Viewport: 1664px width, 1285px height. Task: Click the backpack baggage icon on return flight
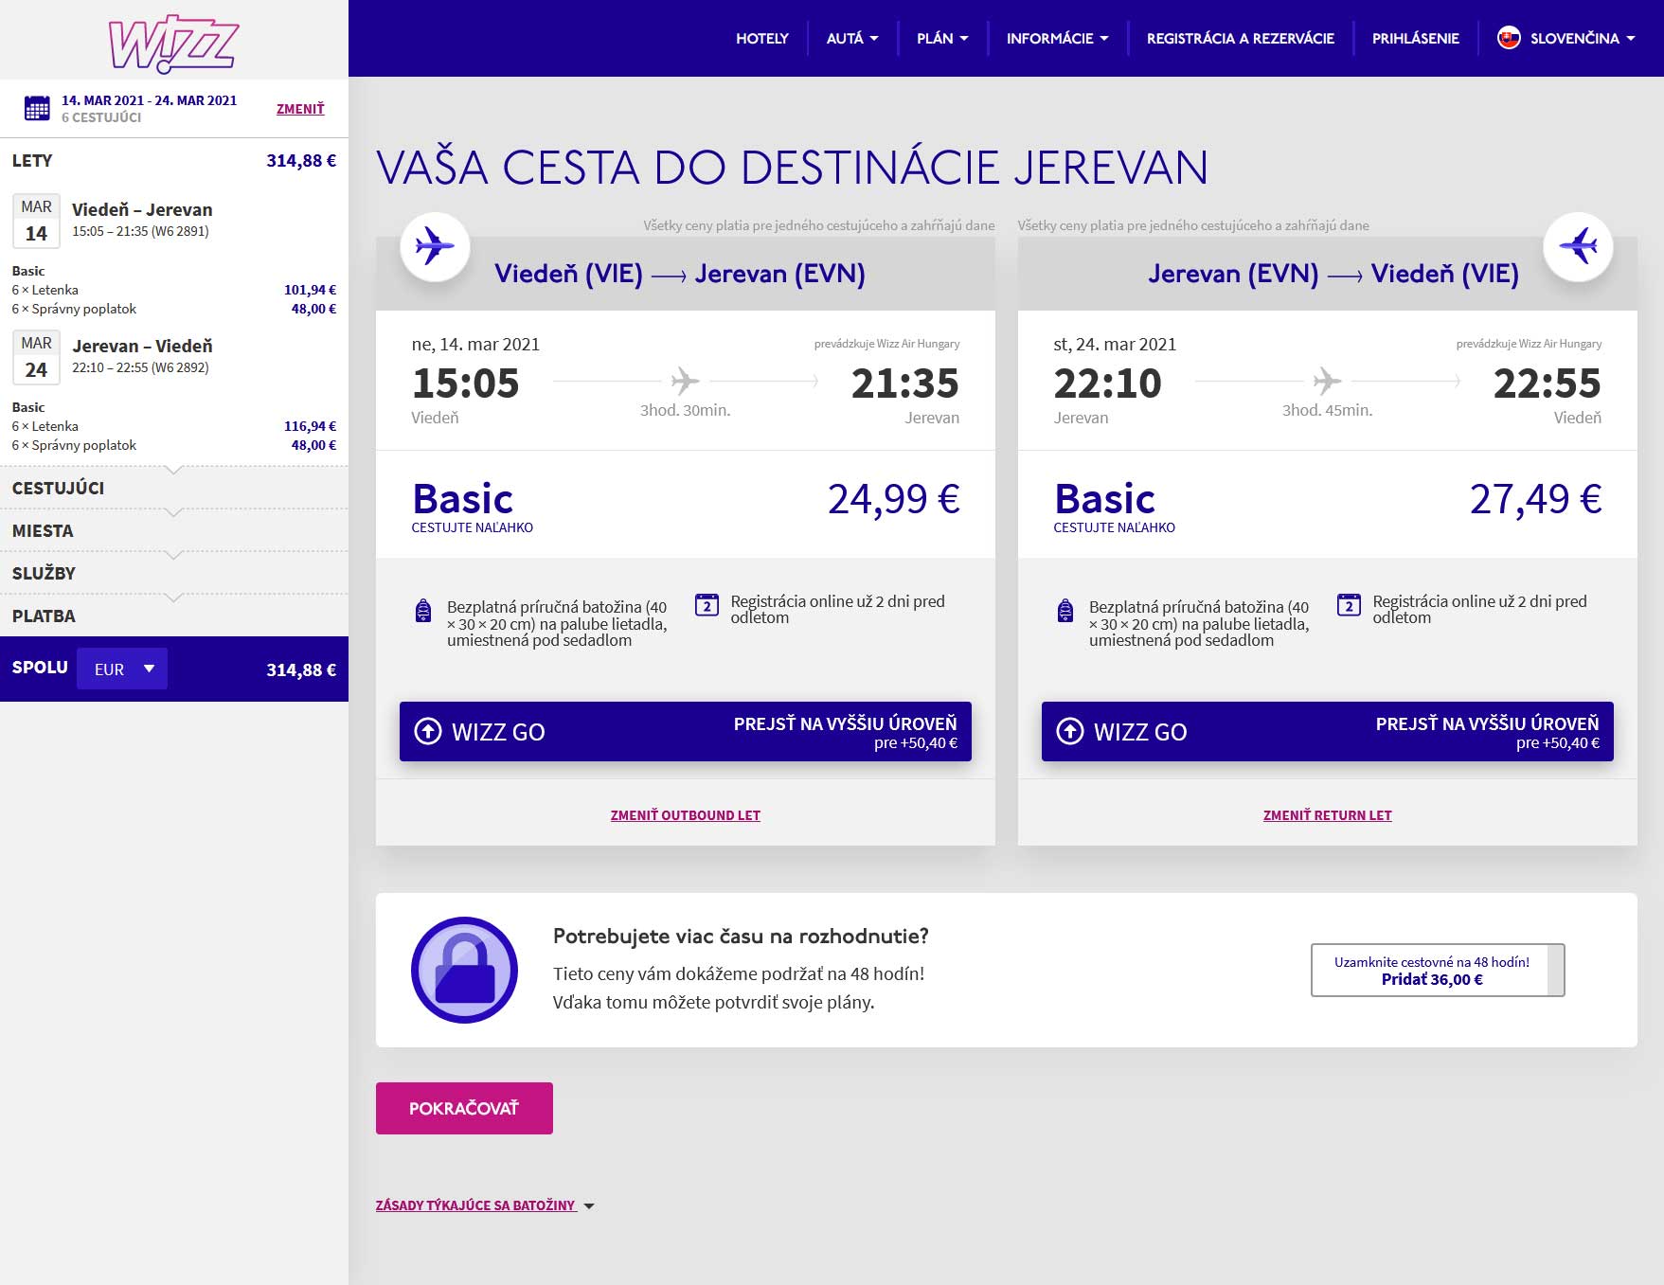[1065, 611]
